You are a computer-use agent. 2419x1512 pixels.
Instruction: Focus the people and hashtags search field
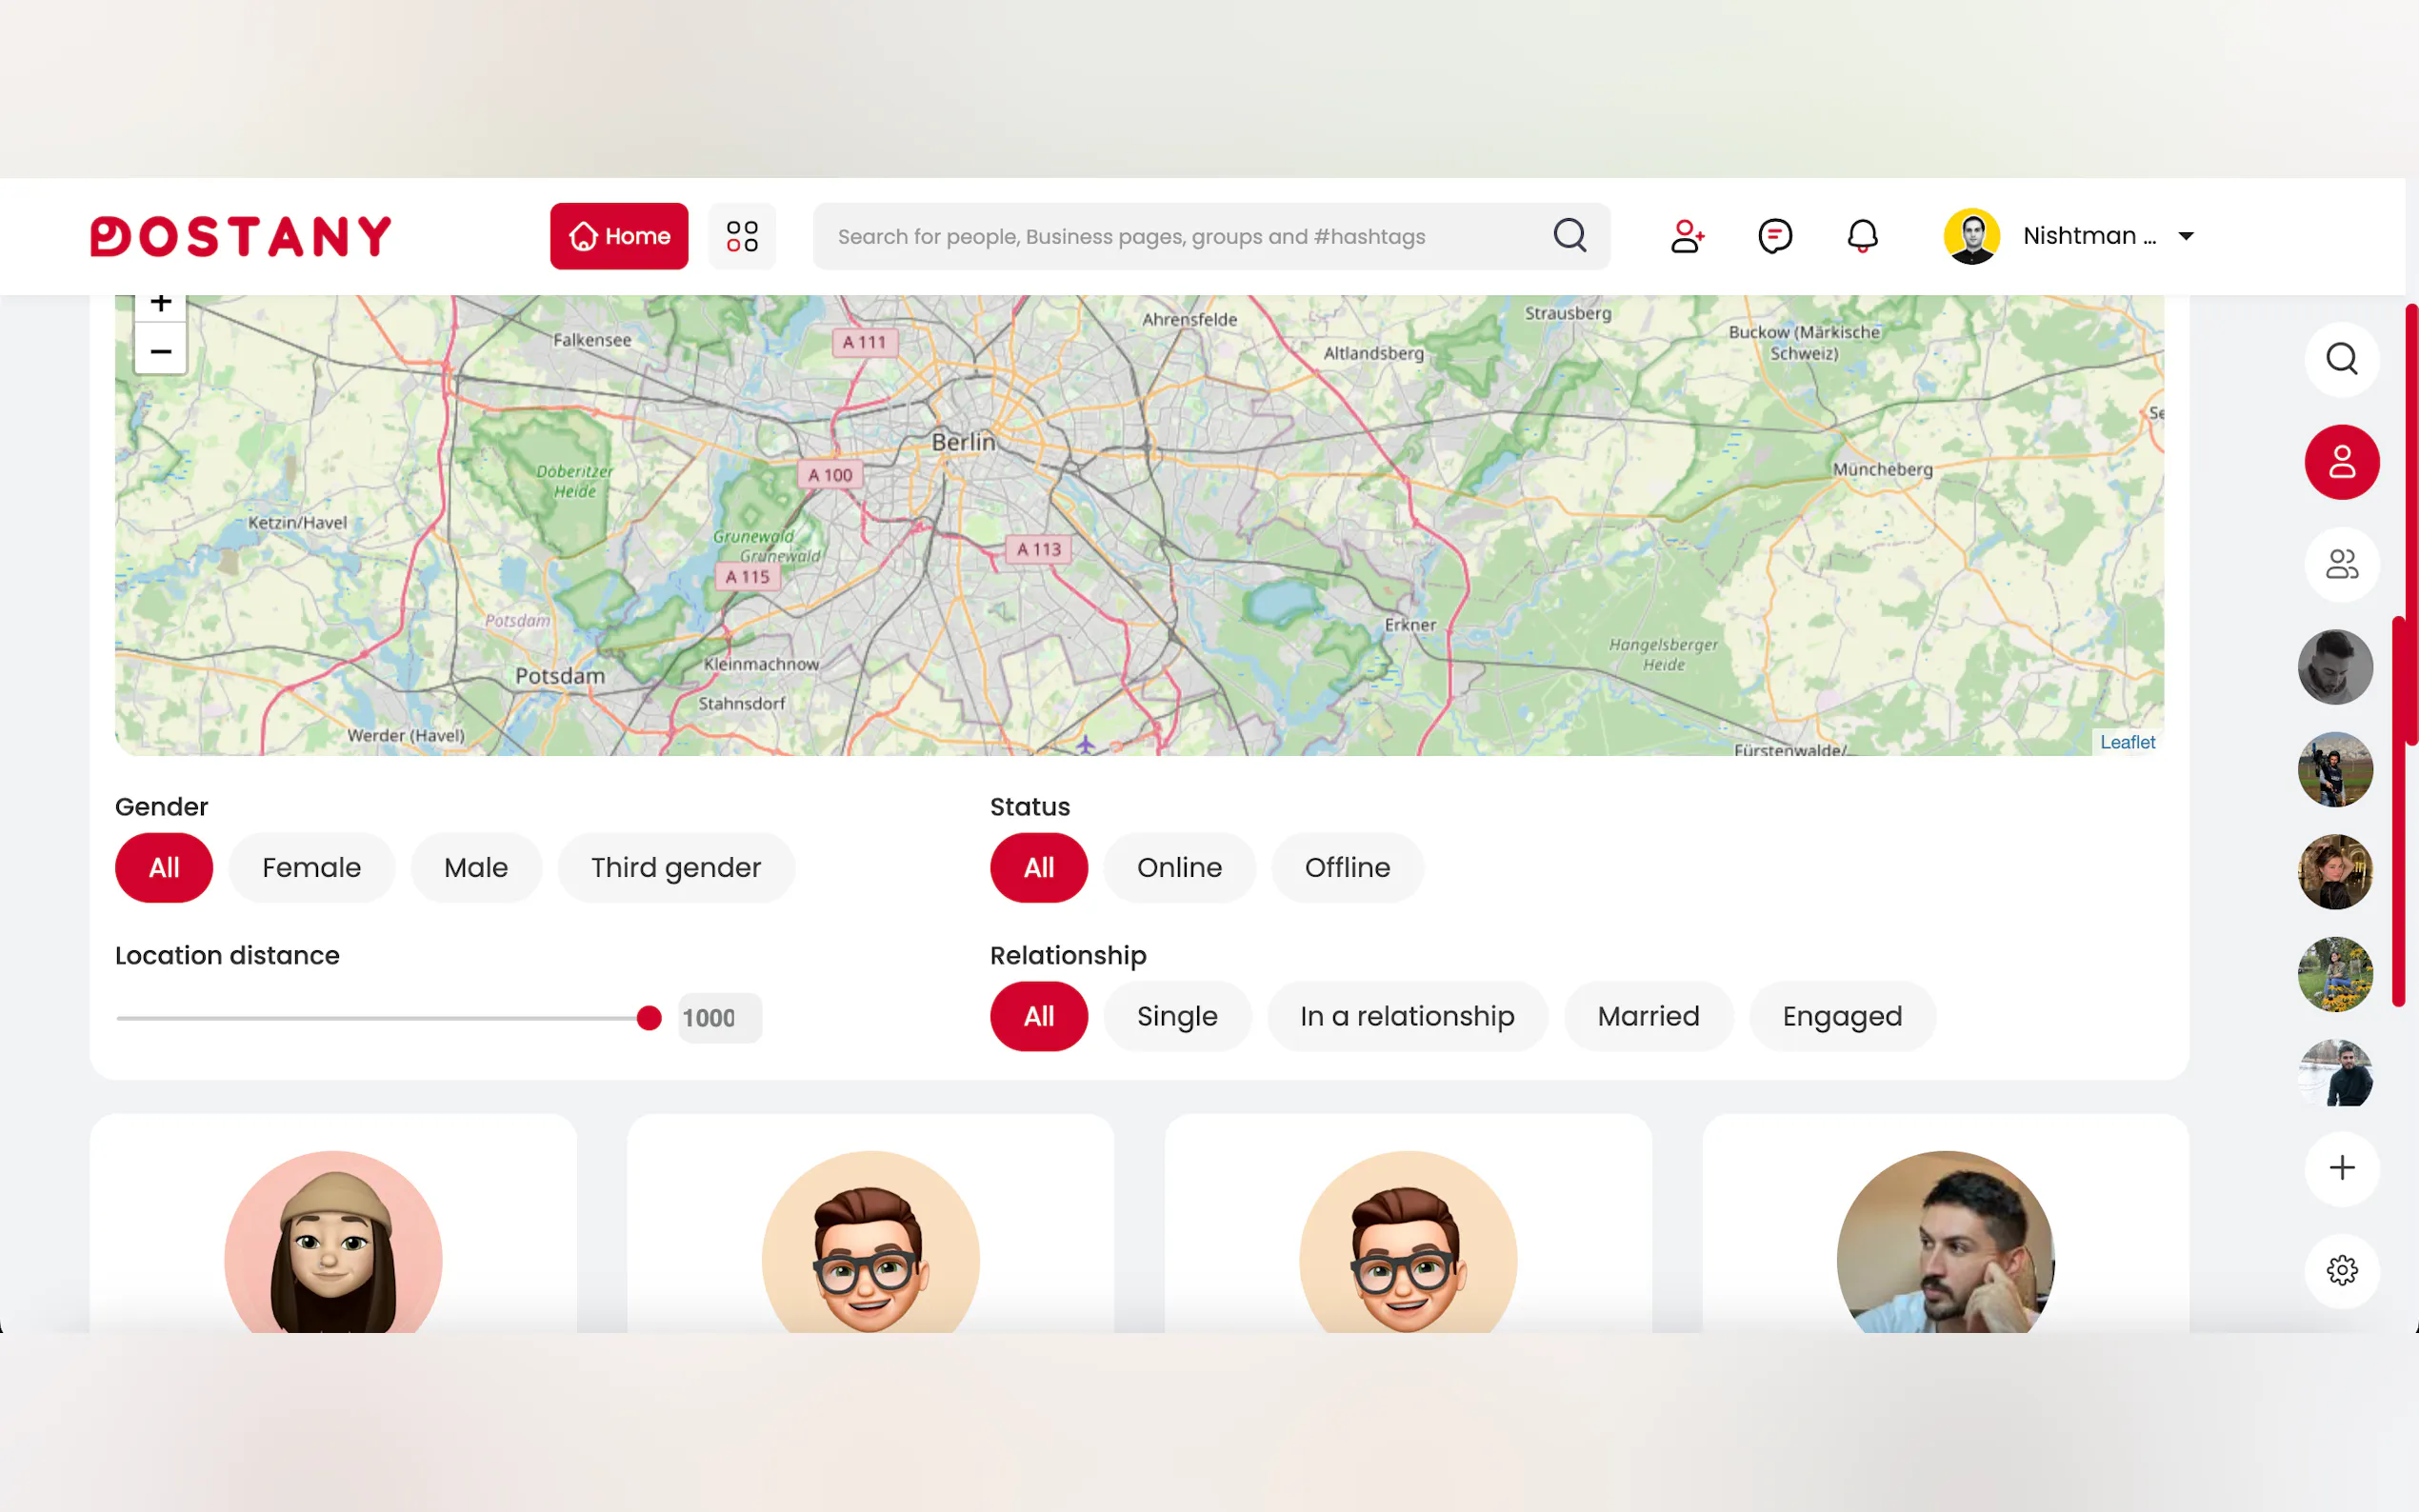pyautogui.click(x=1180, y=237)
